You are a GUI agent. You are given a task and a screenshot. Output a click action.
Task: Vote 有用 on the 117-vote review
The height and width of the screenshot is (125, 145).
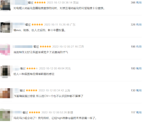pyautogui.click(x=139, y=112)
